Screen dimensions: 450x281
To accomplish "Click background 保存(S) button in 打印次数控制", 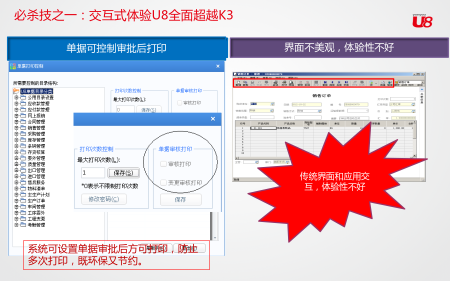I will (148, 109).
